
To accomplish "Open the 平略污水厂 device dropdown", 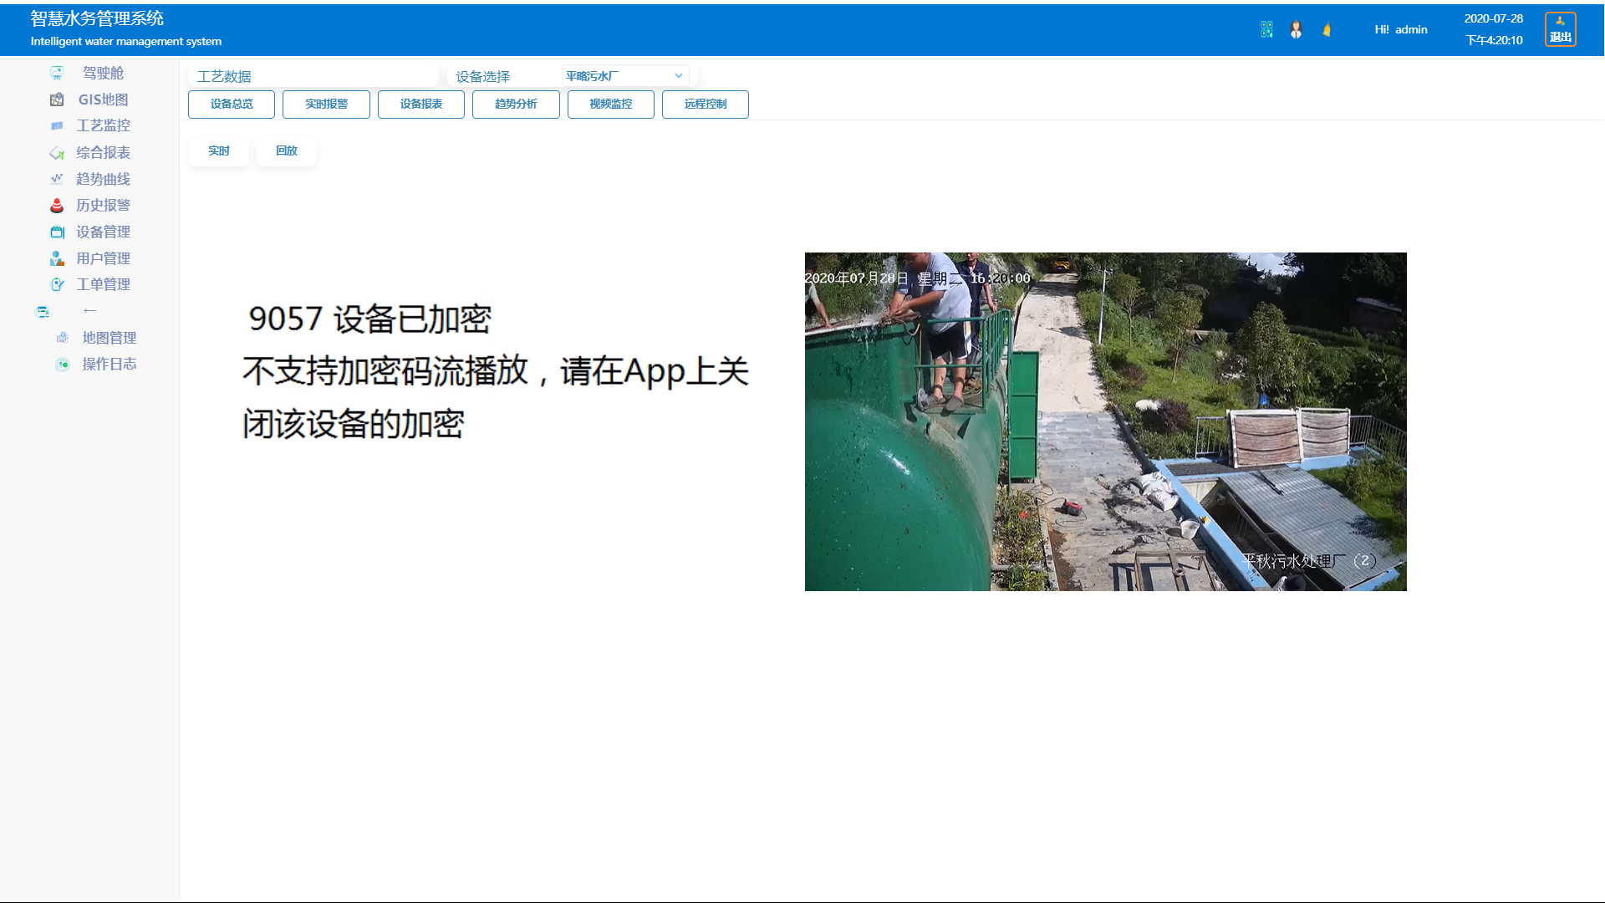I will point(625,76).
